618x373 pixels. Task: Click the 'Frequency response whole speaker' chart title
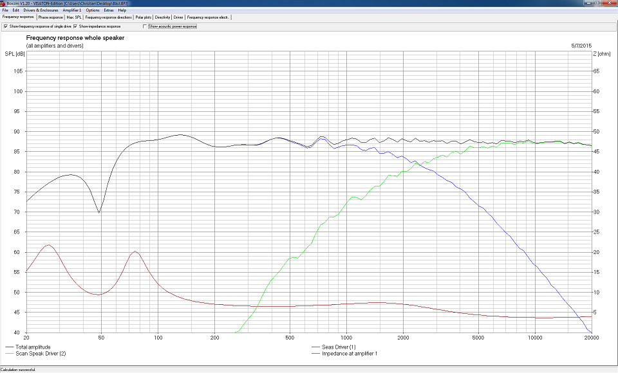coord(75,38)
